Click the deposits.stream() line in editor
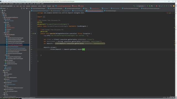 [50, 47]
